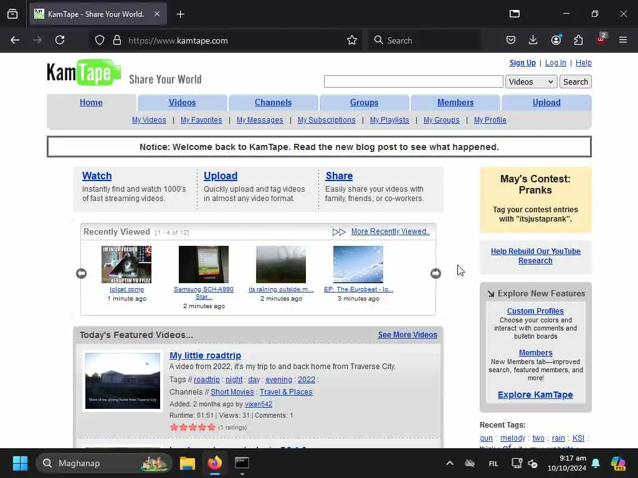Click the See More Videos link
This screenshot has width=638, height=478.
tap(407, 334)
